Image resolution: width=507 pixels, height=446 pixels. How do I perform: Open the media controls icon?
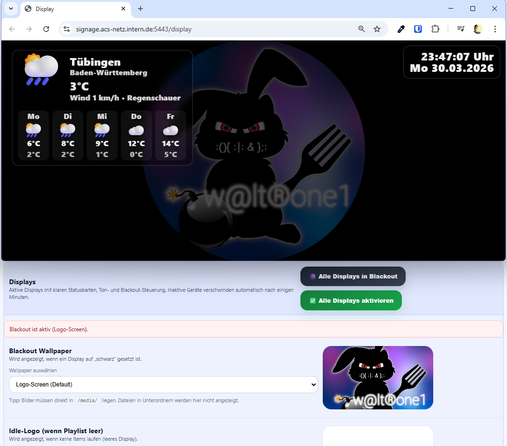point(460,29)
